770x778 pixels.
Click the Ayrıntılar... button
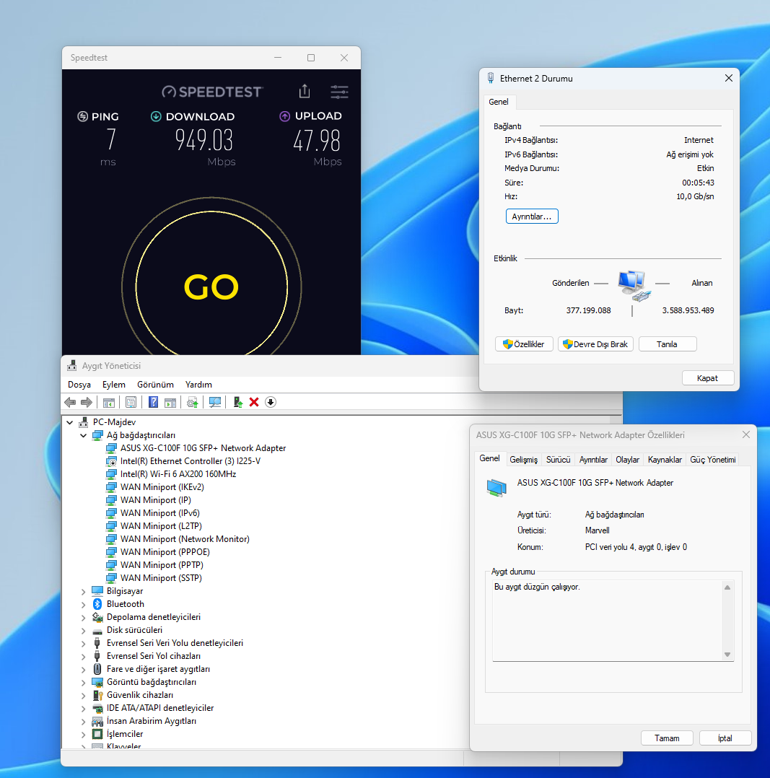click(532, 217)
